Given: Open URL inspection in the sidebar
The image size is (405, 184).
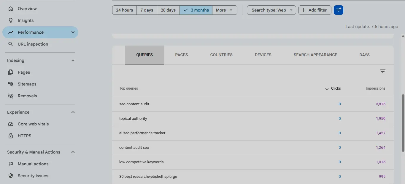Looking at the screenshot, I should pyautogui.click(x=40, y=44).
